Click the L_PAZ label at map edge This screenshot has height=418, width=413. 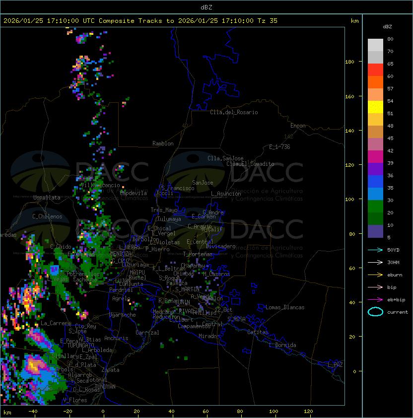335,365
